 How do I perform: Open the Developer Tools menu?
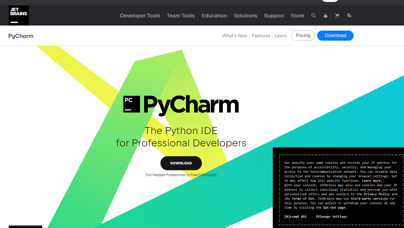[140, 16]
